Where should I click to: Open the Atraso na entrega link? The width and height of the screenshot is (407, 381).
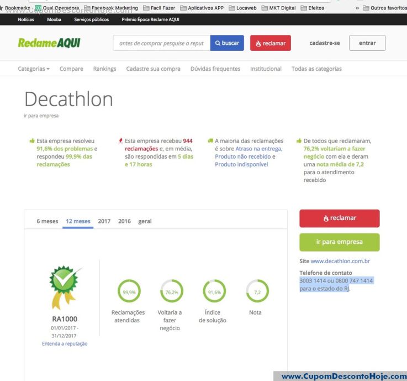click(x=259, y=149)
